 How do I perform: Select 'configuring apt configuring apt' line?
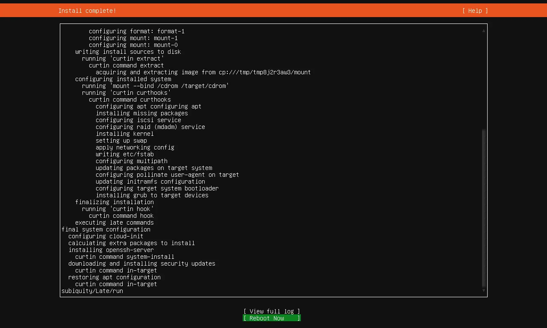click(149, 106)
